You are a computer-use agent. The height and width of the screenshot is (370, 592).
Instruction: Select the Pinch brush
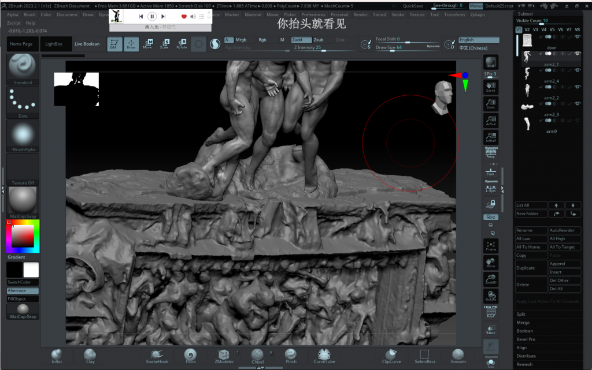coord(291,355)
